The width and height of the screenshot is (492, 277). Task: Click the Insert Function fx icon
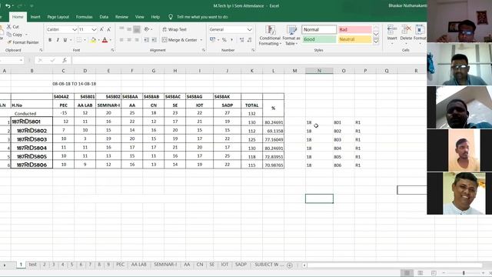click(65, 60)
